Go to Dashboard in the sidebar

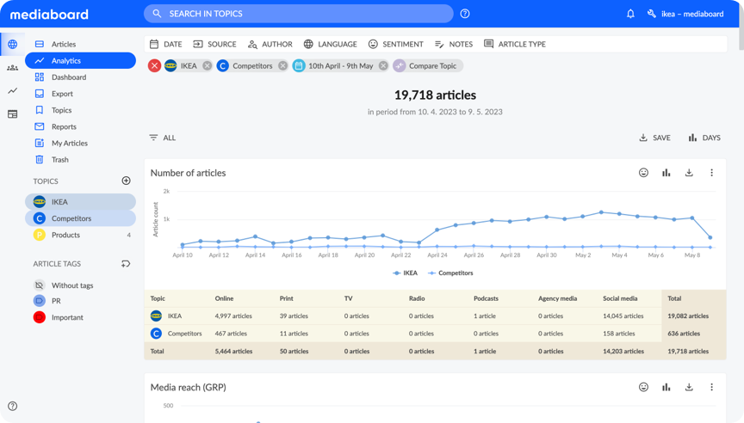click(x=68, y=77)
